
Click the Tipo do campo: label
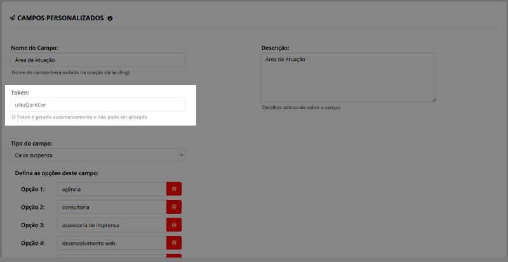[32, 143]
